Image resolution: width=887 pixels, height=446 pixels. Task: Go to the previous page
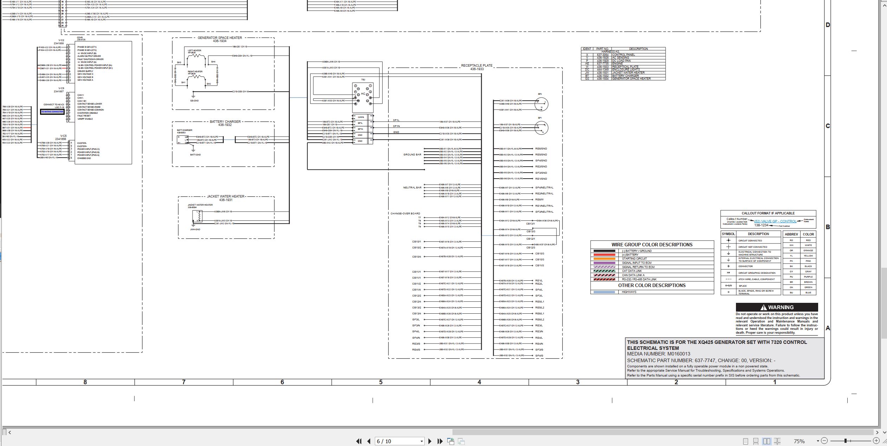(369, 441)
